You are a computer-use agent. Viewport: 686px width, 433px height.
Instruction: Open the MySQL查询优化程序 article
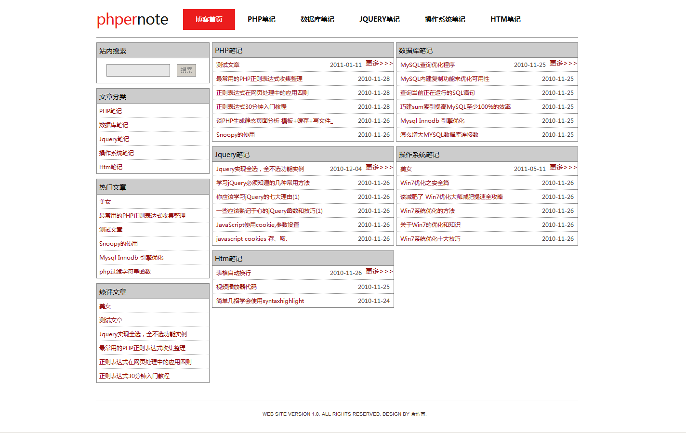point(427,65)
